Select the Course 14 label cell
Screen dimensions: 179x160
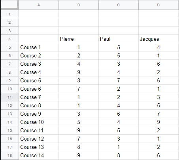(39, 155)
